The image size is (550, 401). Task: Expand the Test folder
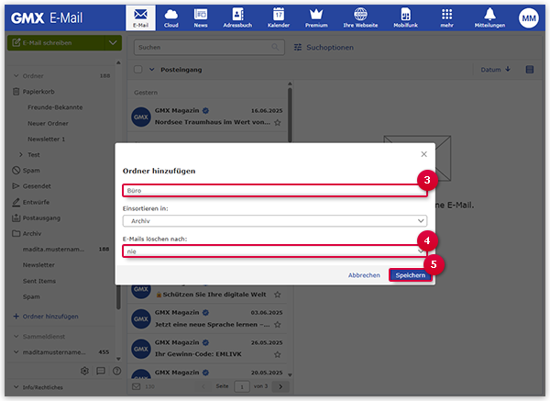[x=21, y=154]
